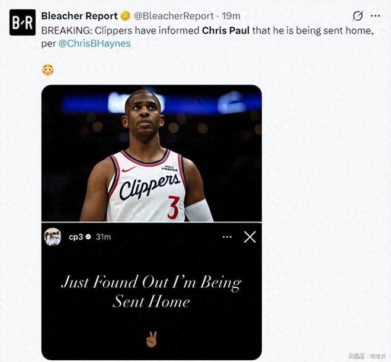This screenshot has width=391, height=362.
Task: Click the verified badge beside cp3
Action: tap(88, 237)
